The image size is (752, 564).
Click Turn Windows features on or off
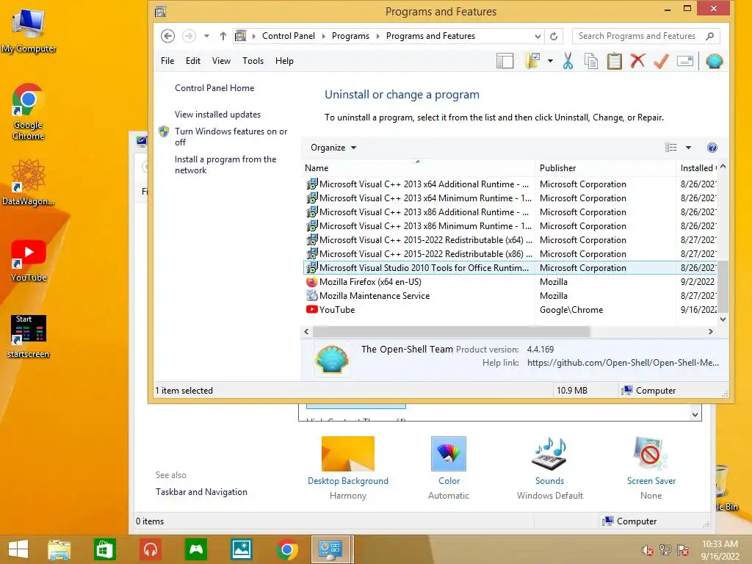(231, 137)
